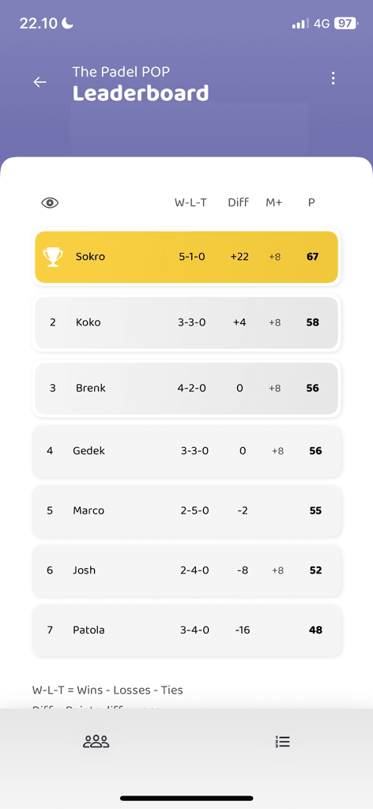373x809 pixels.
Task: Tap the trophy icon beside Sokro
Action: coord(53,257)
